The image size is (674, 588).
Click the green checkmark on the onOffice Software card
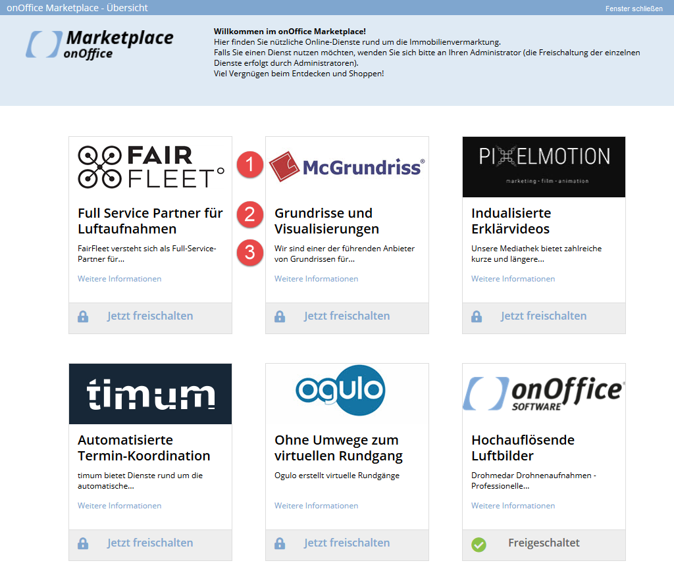[x=479, y=544]
